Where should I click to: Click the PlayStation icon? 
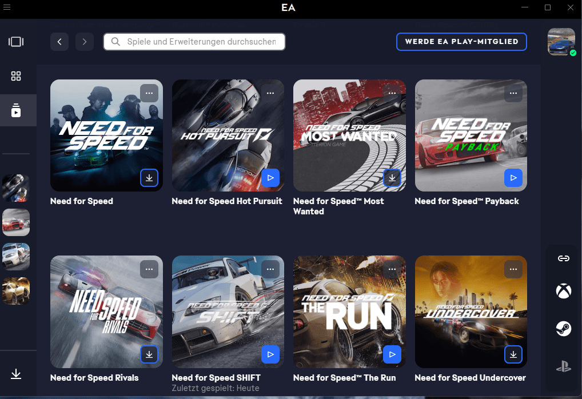point(564,367)
